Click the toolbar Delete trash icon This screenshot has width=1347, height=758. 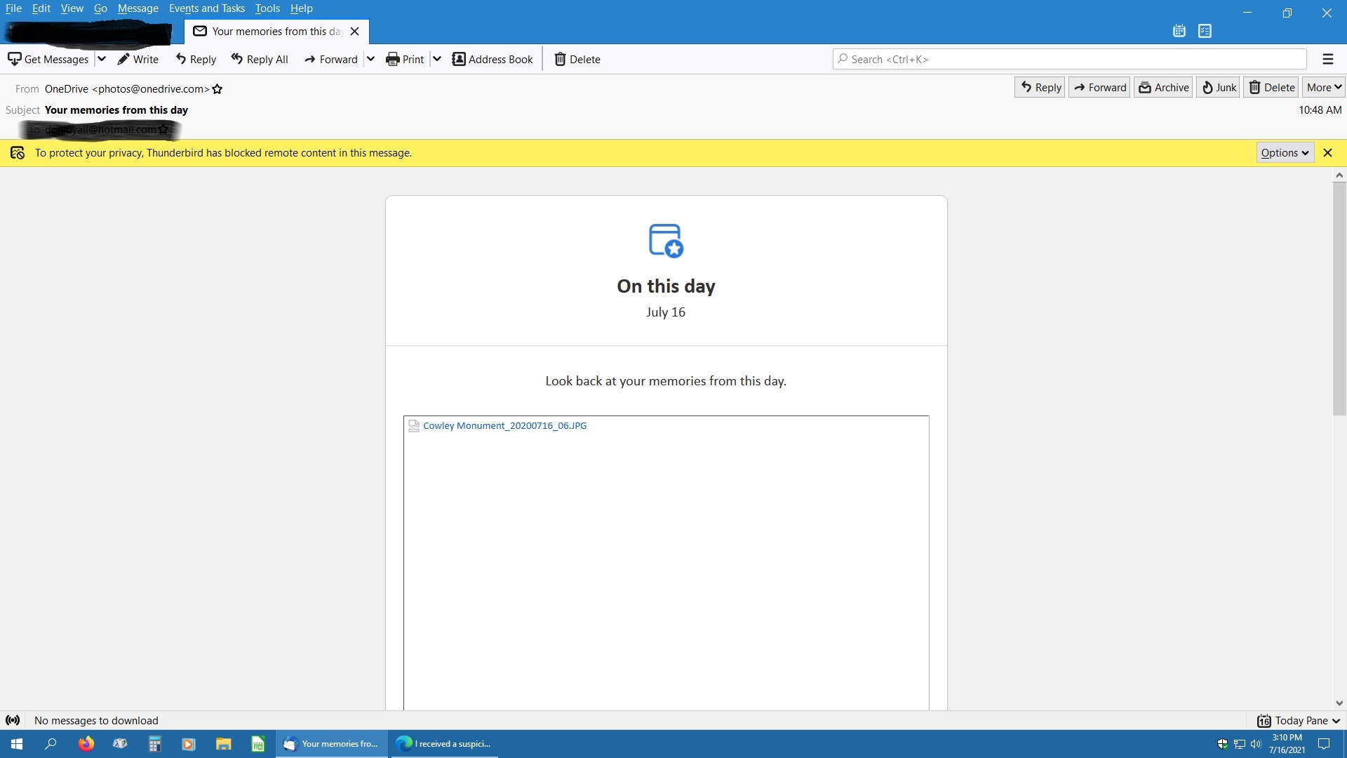point(560,59)
